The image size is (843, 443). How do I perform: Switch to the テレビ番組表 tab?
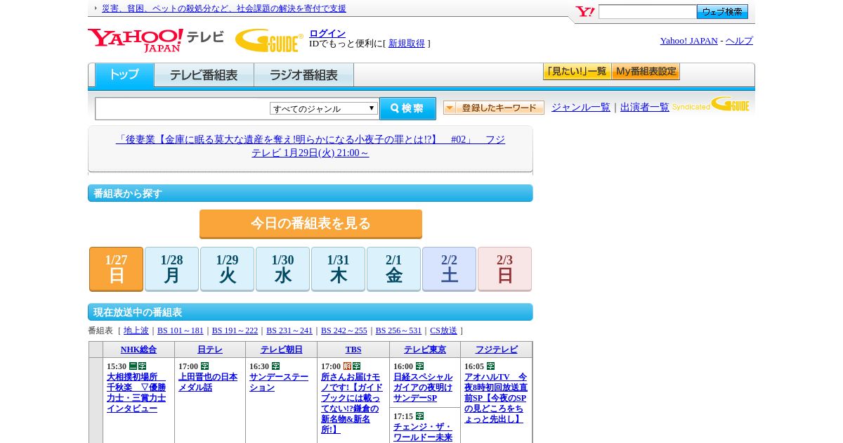coord(204,75)
